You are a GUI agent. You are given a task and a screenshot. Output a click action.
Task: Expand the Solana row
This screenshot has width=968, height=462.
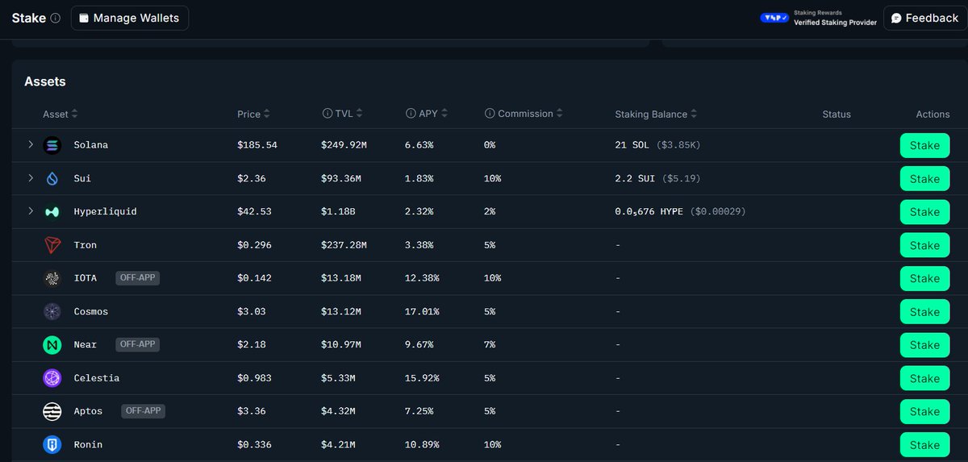31,144
